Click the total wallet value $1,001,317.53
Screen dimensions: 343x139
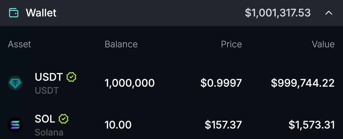pyautogui.click(x=278, y=13)
